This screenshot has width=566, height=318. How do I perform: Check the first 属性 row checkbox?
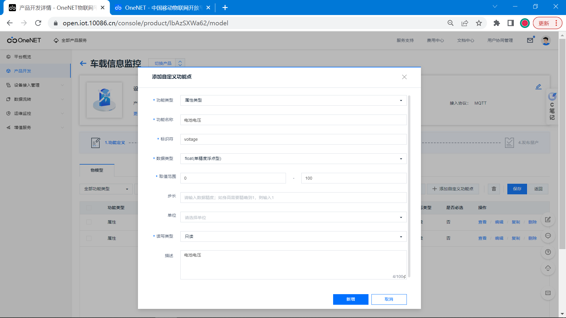point(89,222)
